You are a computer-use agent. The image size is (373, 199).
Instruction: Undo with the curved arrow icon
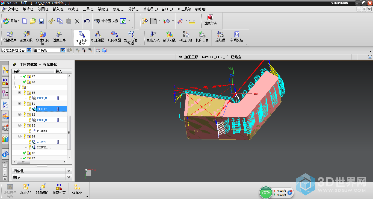pyautogui.click(x=87, y=21)
